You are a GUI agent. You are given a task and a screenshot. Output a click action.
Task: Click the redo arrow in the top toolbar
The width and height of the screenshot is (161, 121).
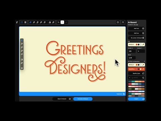[x=66, y=22]
